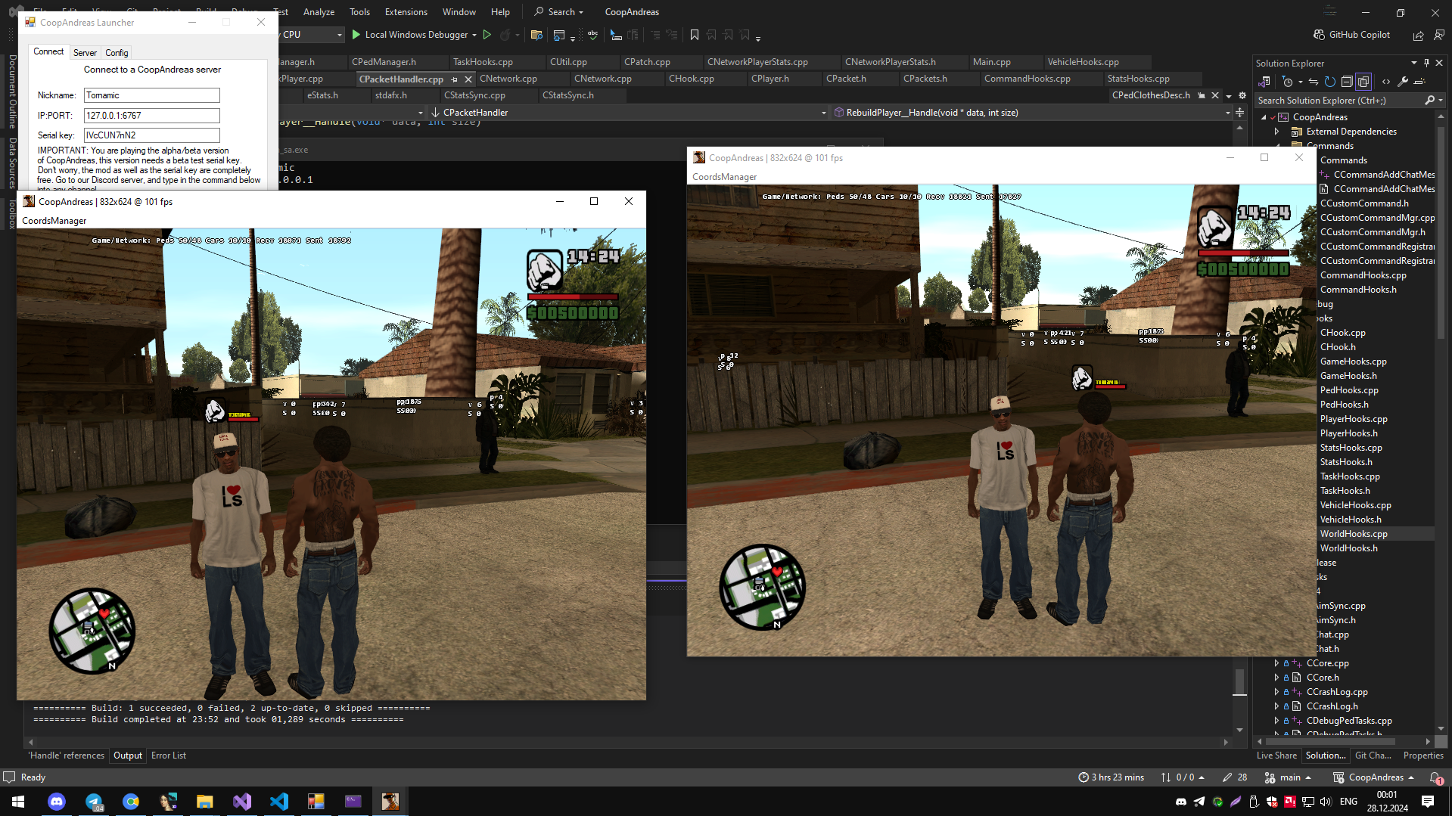Open main branch selector in status bar
The width and height of the screenshot is (1452, 816).
(1288, 777)
